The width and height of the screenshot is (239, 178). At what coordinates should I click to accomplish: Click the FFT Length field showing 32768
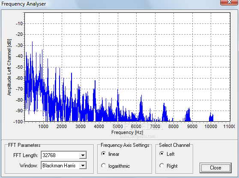64,155
